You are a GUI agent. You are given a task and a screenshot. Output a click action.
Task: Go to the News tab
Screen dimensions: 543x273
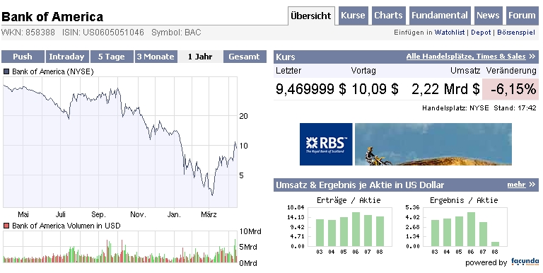point(489,16)
